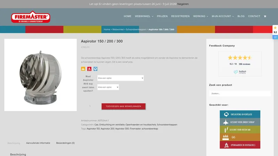Screen dimensions: 278x156
Task: Expand the Mijn Account menu
Action: coord(223,16)
